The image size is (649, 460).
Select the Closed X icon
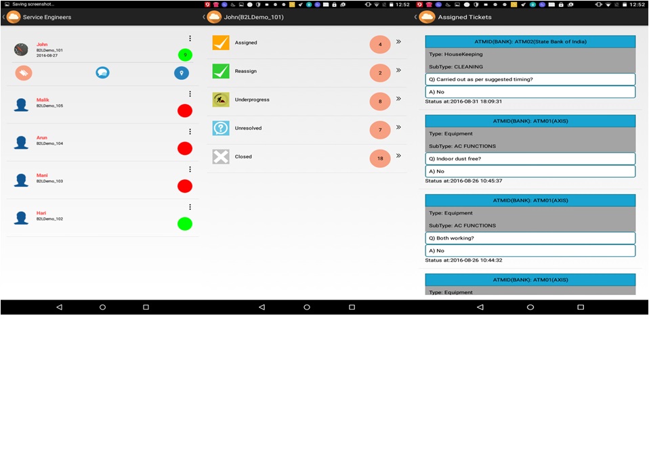221,157
